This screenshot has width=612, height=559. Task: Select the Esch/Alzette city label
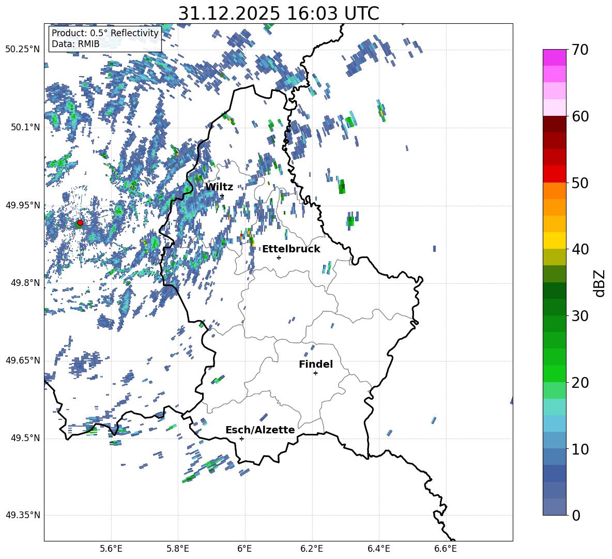(x=260, y=430)
